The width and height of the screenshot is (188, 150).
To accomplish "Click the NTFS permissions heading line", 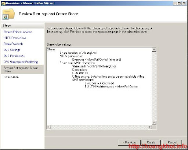I will pos(71,56).
